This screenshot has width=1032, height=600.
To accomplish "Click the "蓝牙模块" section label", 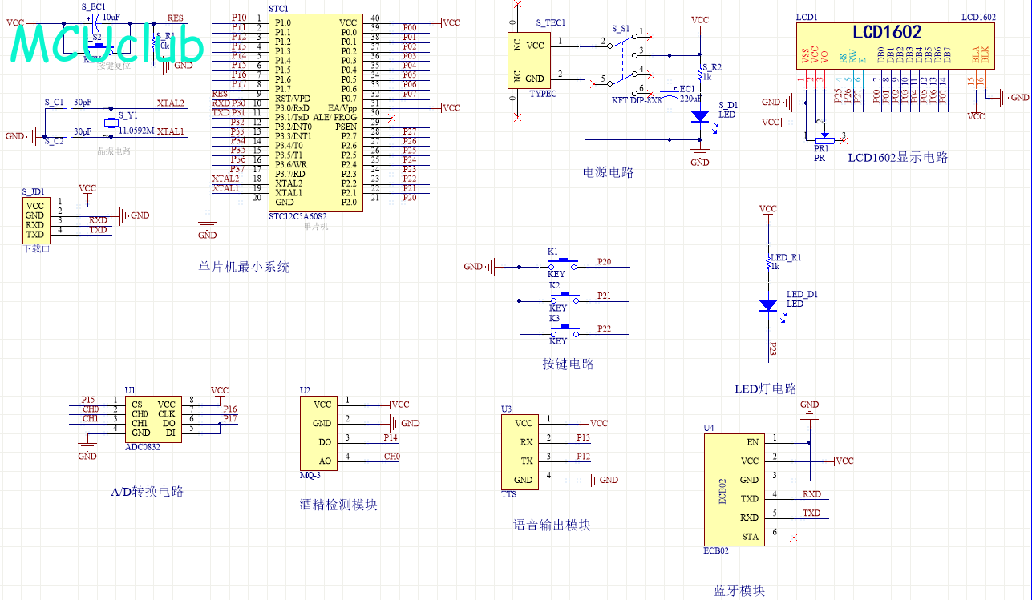I will coord(739,590).
